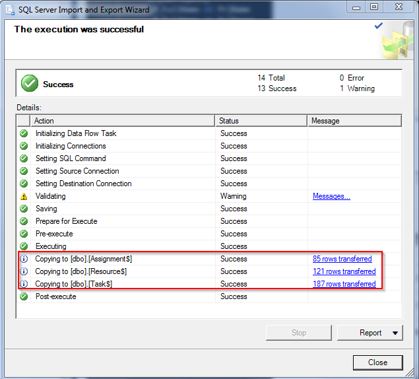Click the info icon next to Task$ copy row
This screenshot has width=419, height=379.
(24, 285)
